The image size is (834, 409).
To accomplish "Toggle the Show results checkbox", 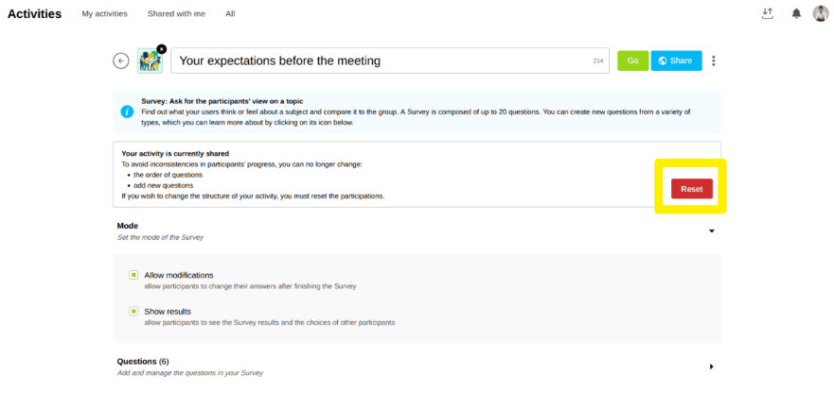I will 134,311.
